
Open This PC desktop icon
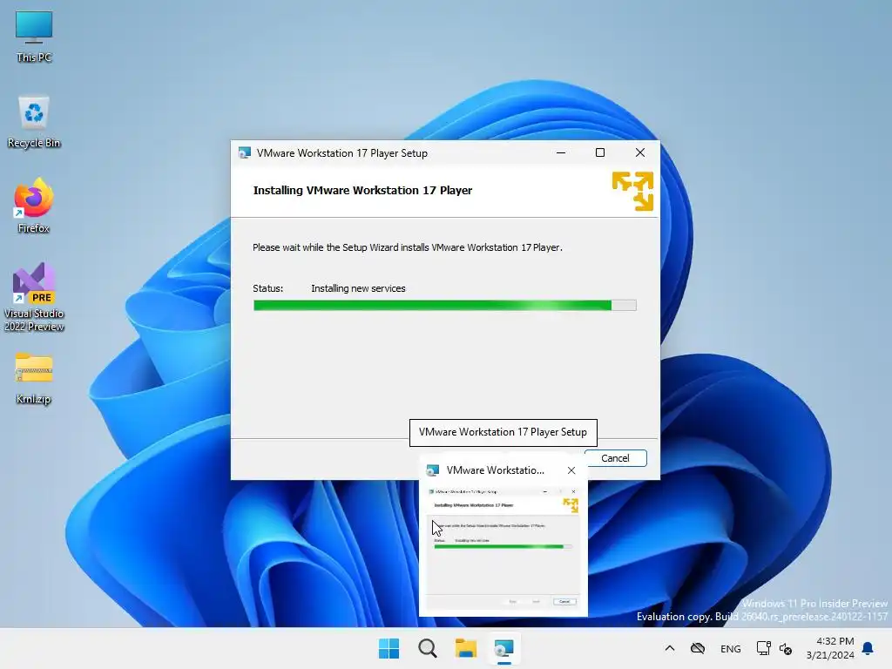pyautogui.click(x=34, y=37)
